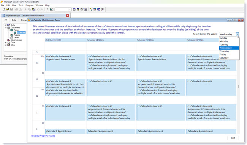
Task: Click the Save toolbar icon
Action: pyautogui.click(x=11, y=9)
